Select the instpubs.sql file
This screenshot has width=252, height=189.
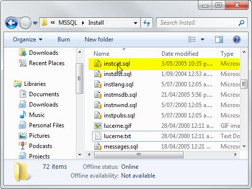coord(166,115)
